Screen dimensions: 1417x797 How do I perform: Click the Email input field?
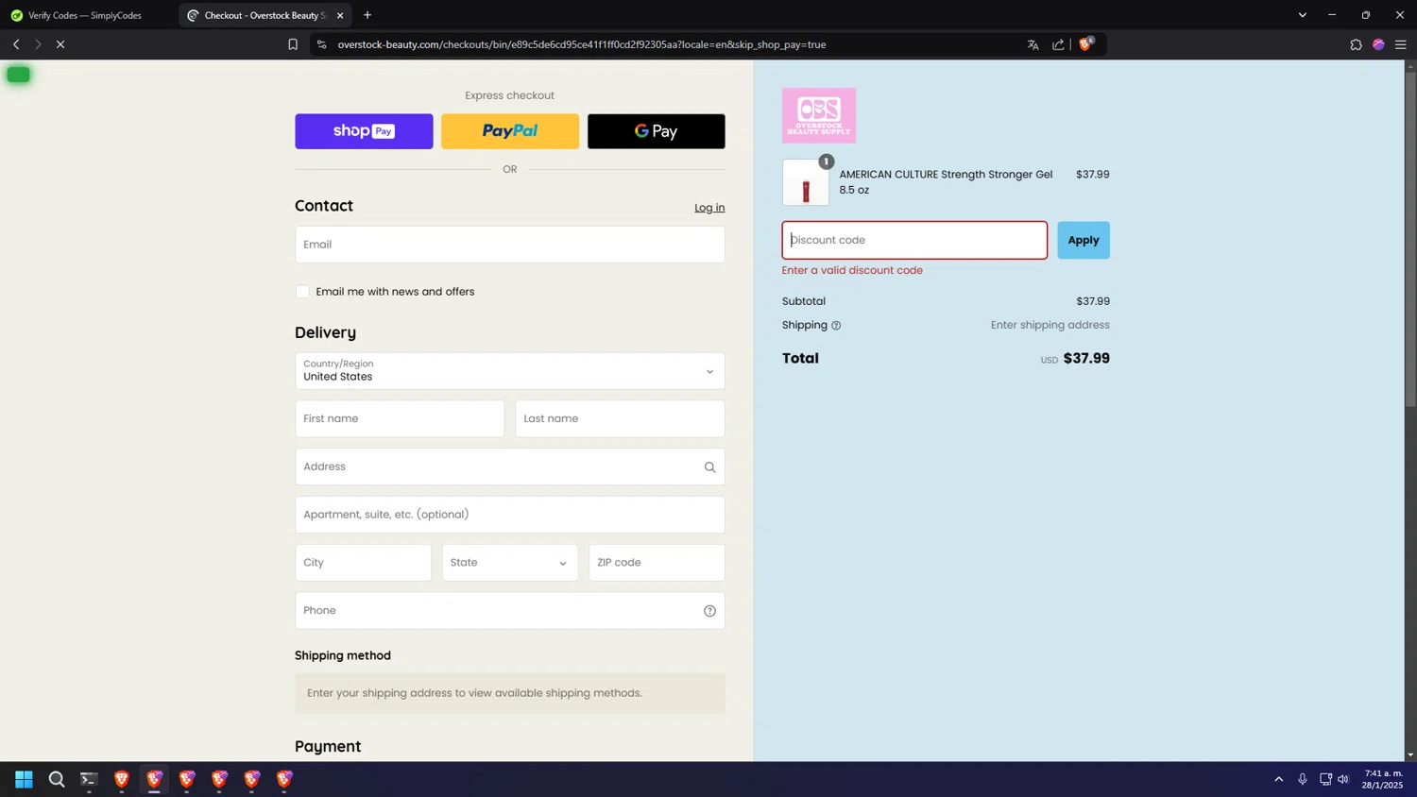(x=510, y=245)
